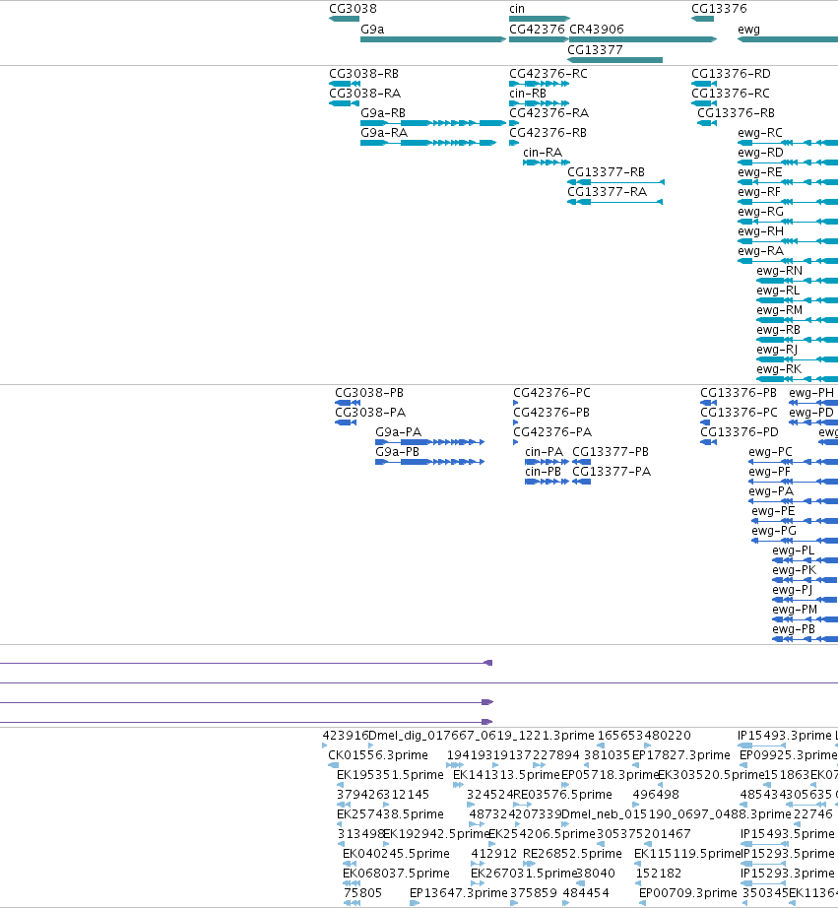The image size is (838, 908).
Task: Select EST EP17827.3prime label
Action: 680,755
